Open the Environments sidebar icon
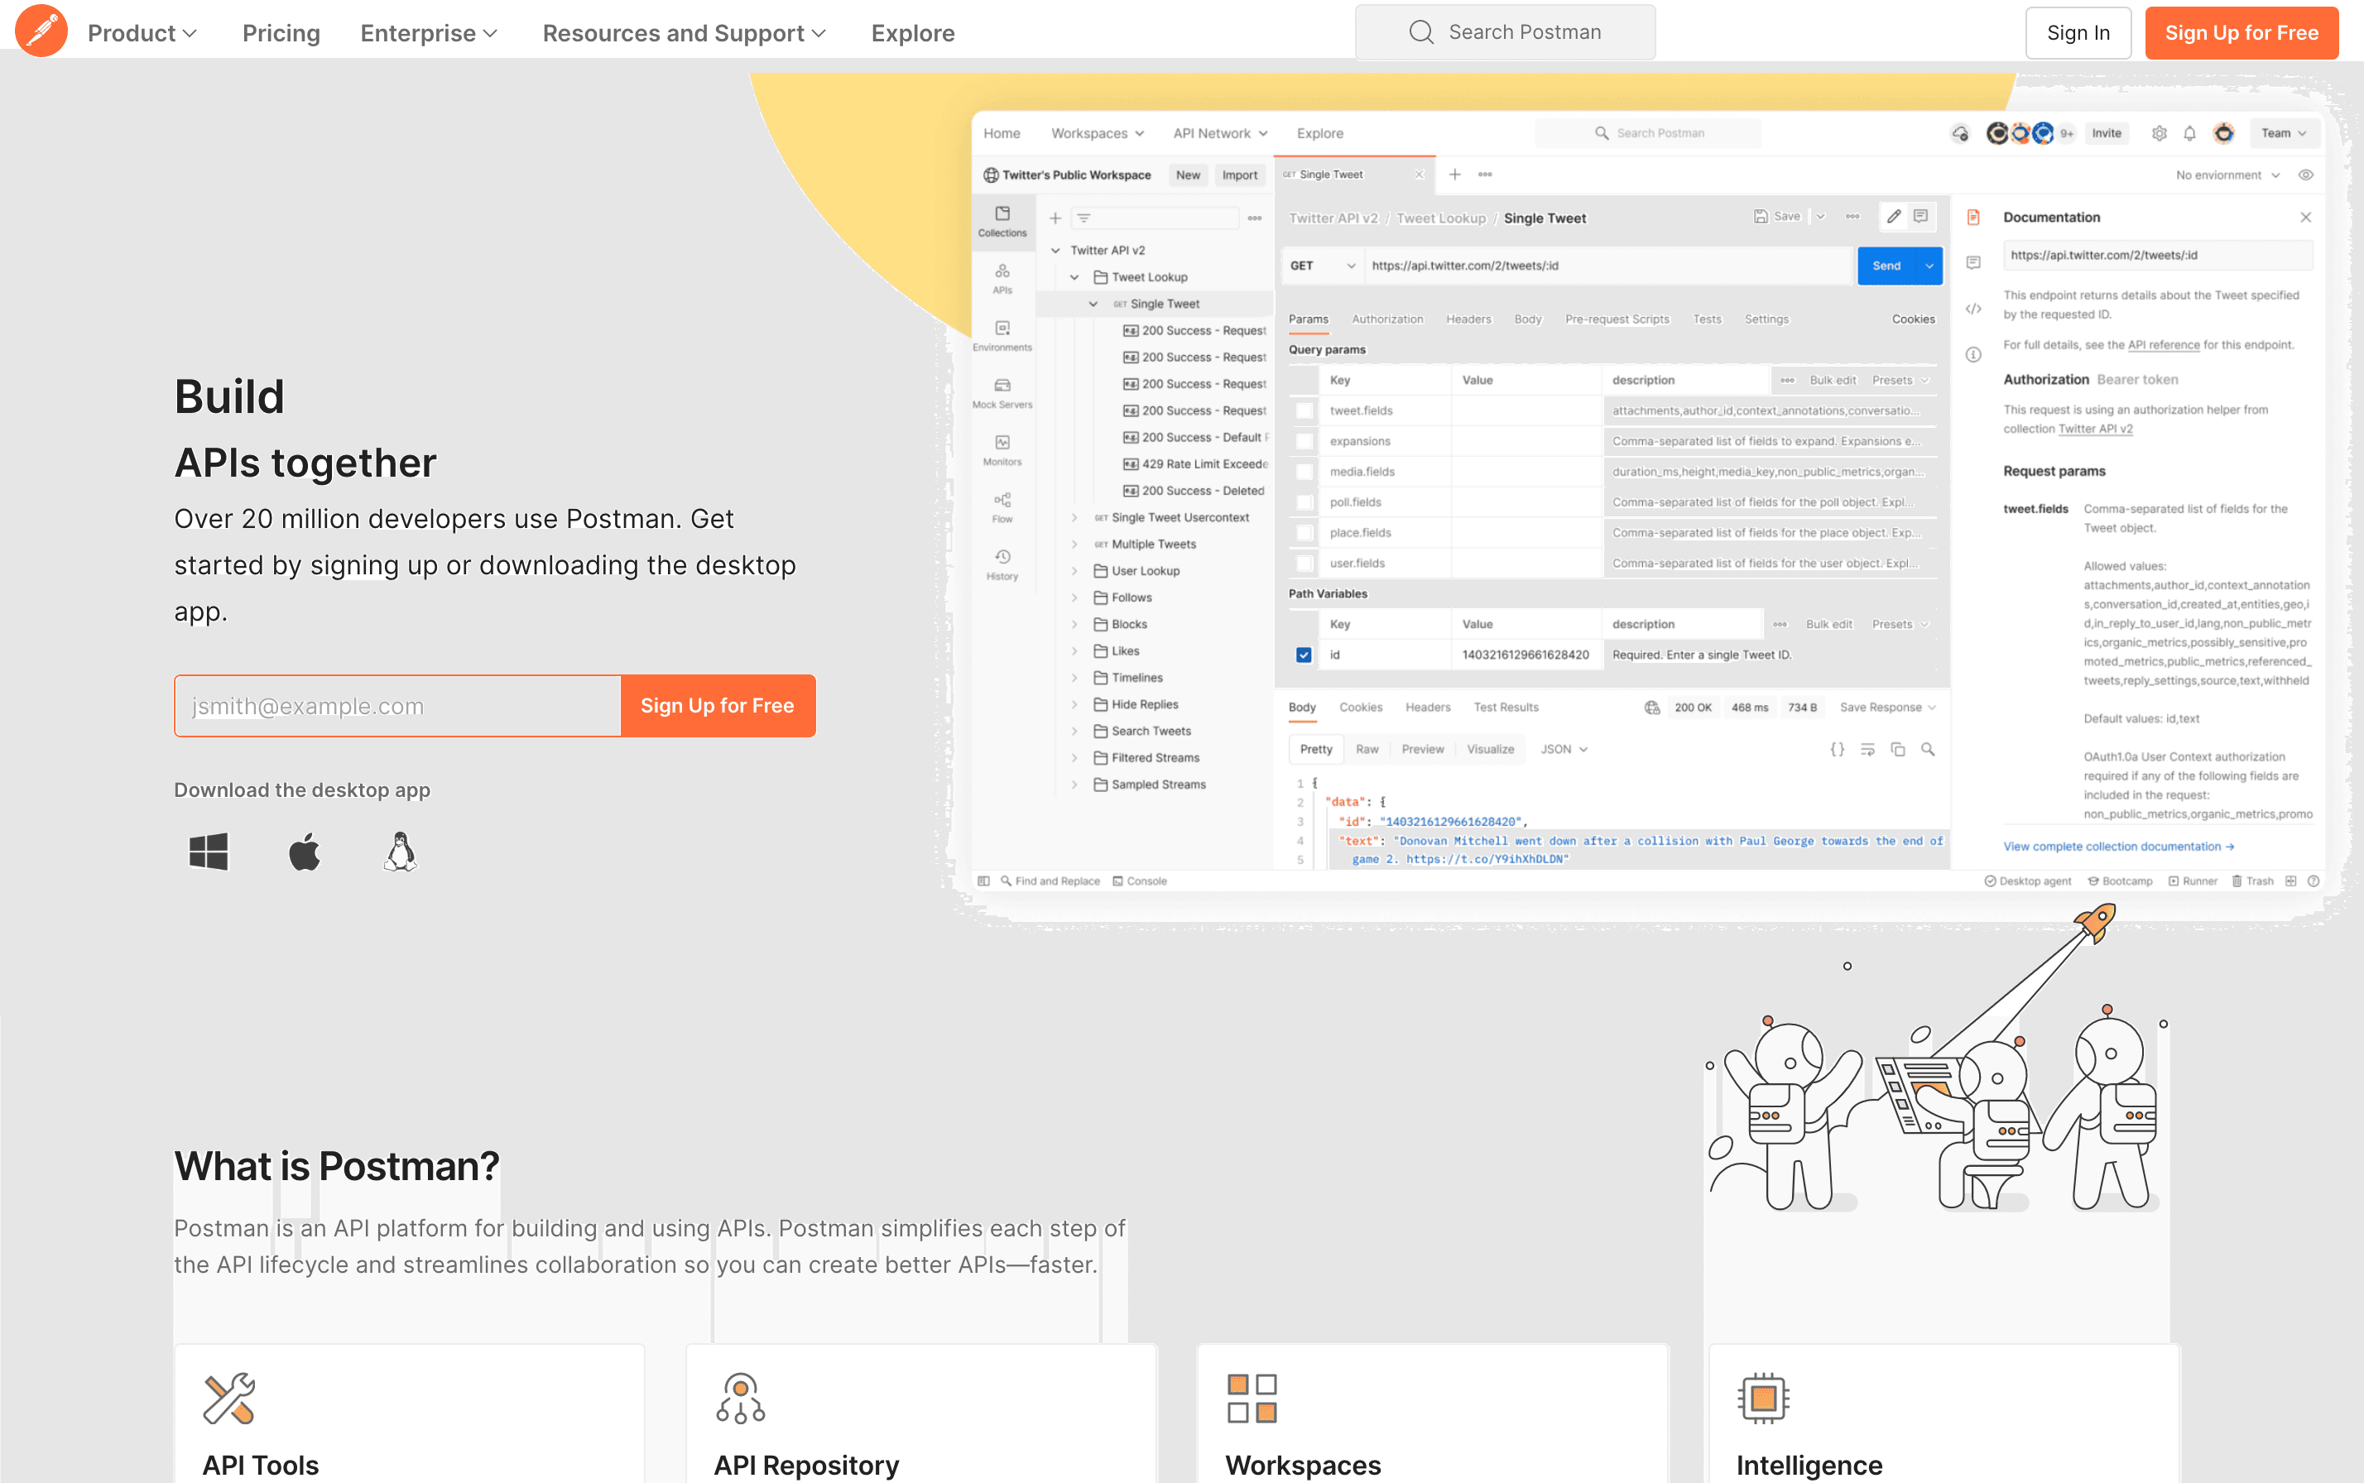 (x=1002, y=335)
